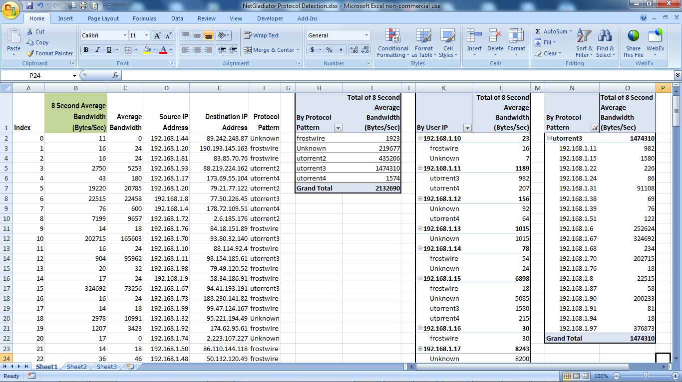
Task: Toggle Wrap Text on the cell
Action: [x=261, y=35]
